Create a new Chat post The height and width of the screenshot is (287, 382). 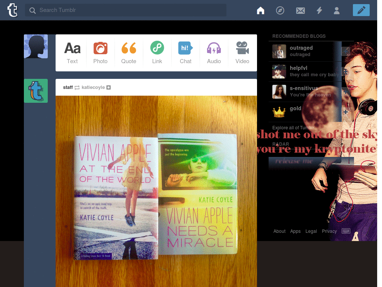tap(185, 53)
